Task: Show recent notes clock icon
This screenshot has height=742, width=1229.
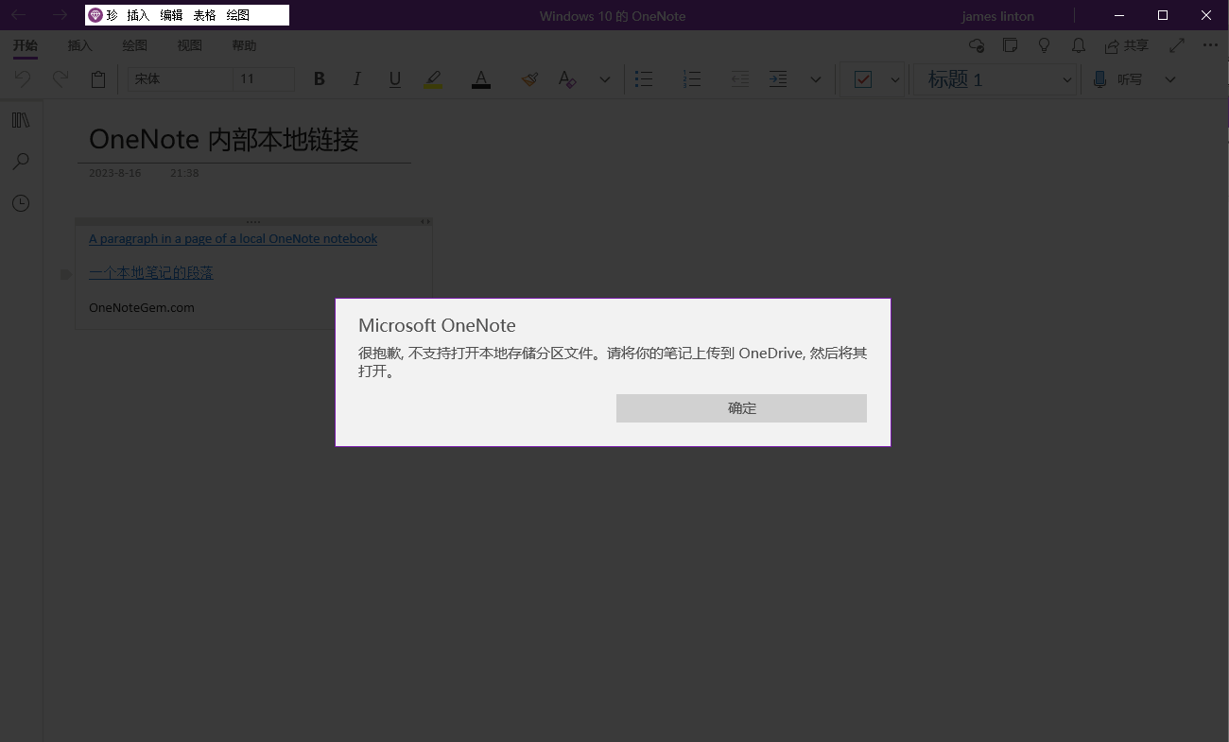Action: (x=21, y=203)
